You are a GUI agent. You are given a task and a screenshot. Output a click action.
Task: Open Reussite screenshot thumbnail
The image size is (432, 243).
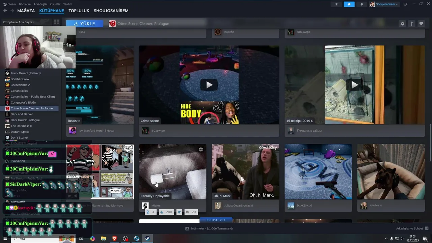coord(100,85)
